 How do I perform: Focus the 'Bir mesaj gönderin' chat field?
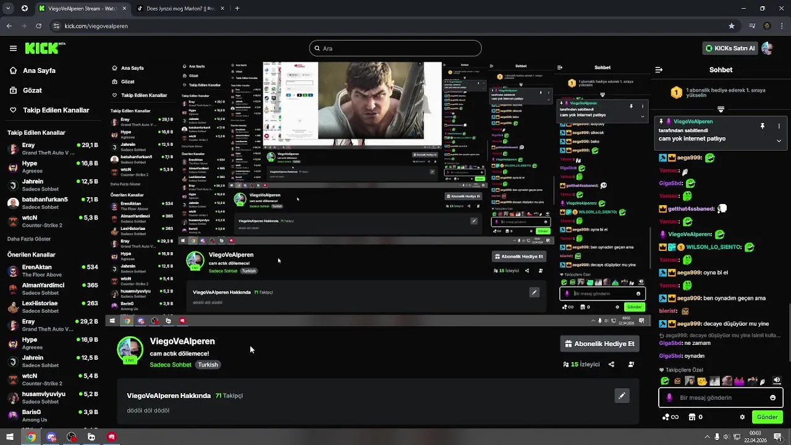[x=721, y=398]
